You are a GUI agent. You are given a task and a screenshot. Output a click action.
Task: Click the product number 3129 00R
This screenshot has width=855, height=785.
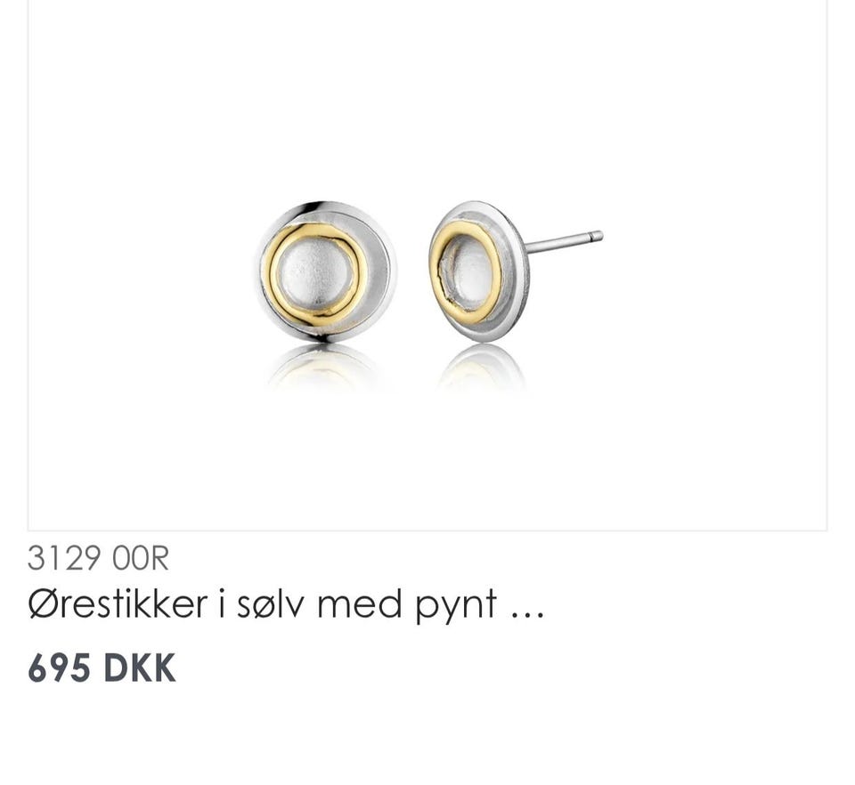coord(98,558)
